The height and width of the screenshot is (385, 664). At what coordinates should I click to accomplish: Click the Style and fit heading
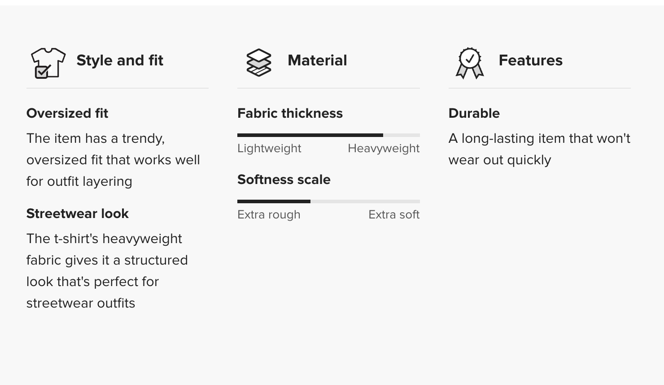[x=120, y=60]
